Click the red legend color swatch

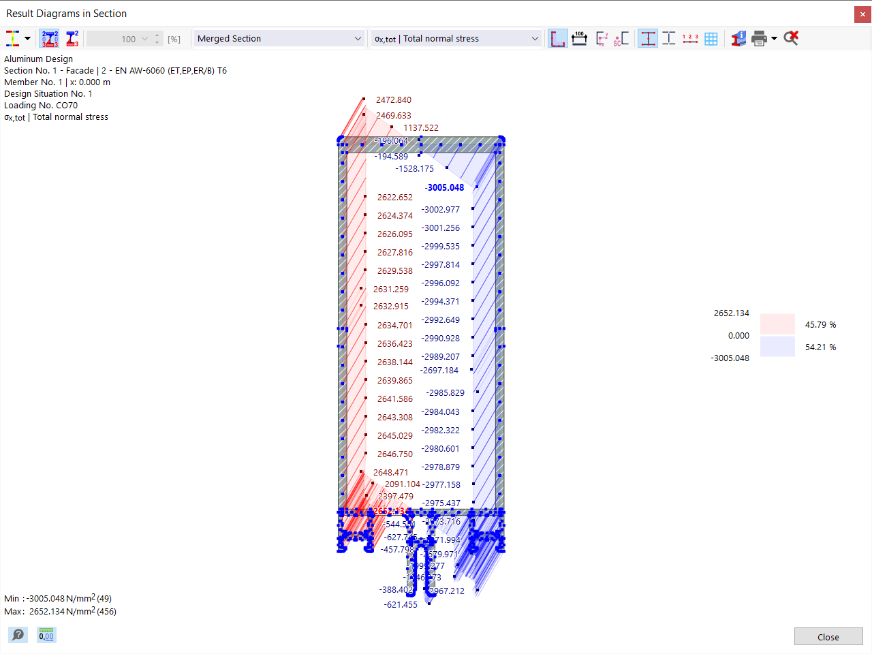point(777,324)
